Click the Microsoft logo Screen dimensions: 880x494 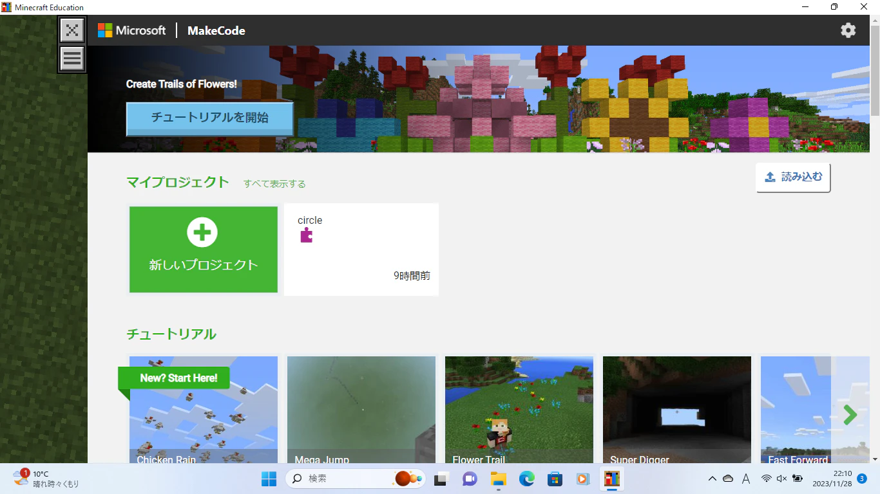tap(132, 30)
